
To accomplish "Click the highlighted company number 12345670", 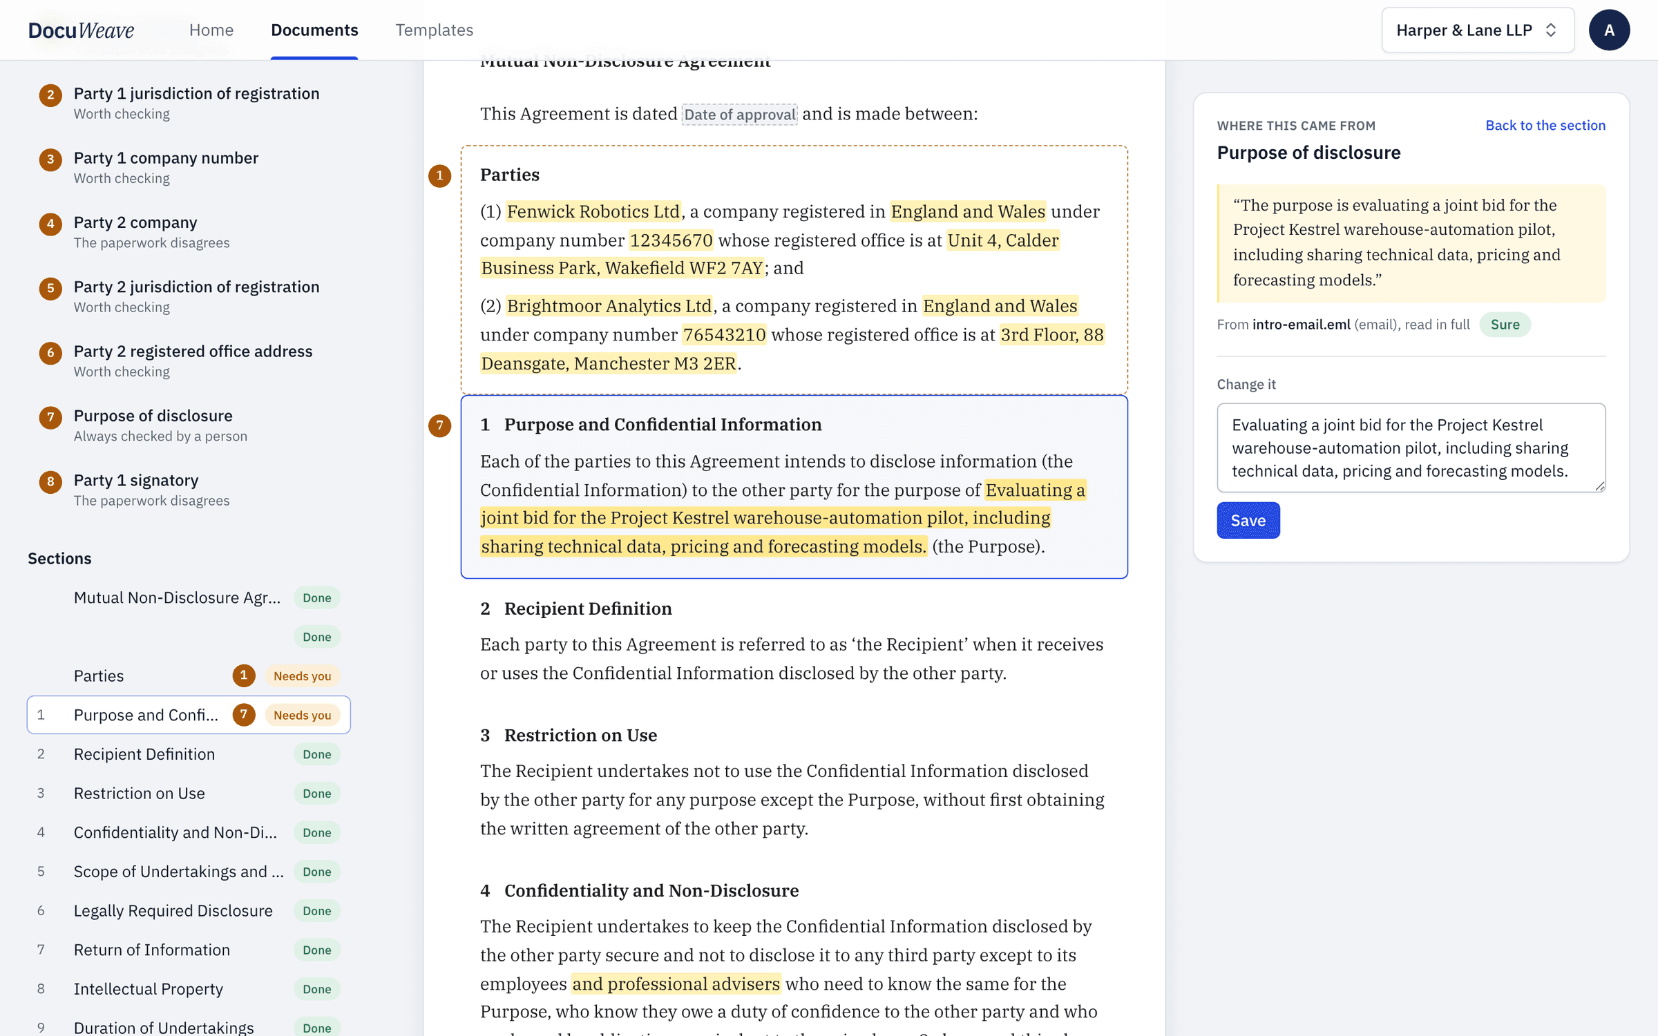I will click(671, 240).
